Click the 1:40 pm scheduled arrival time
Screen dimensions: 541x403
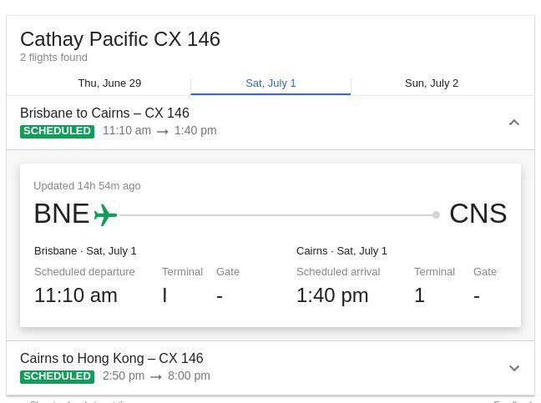pyautogui.click(x=332, y=295)
